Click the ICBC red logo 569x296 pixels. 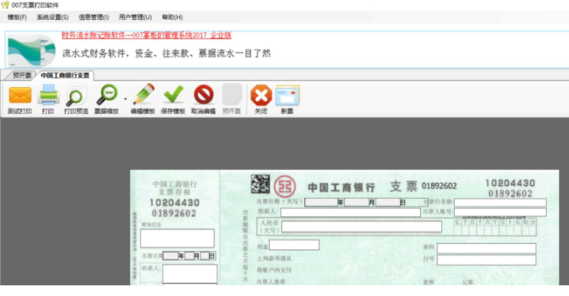pyautogui.click(x=285, y=187)
